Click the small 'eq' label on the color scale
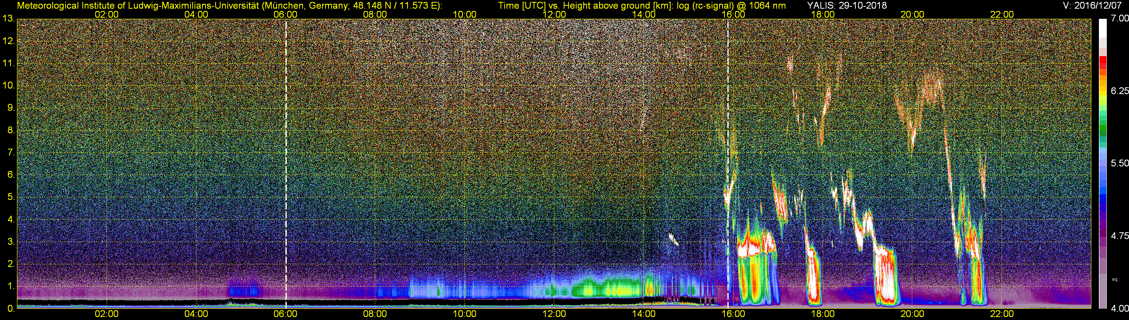The image size is (1129, 320). [1115, 279]
